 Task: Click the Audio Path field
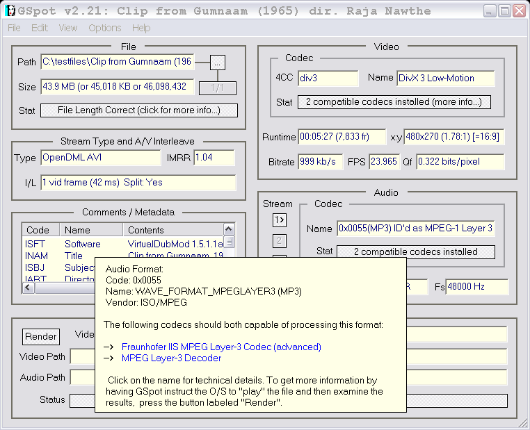[83, 377]
